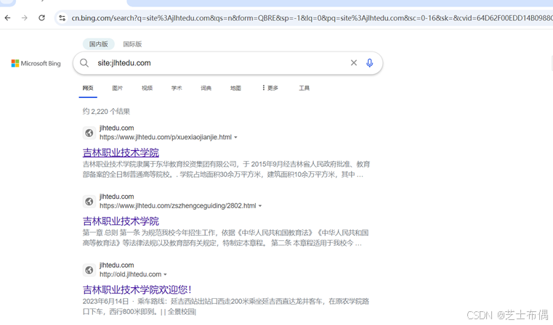Image resolution: width=553 pixels, height=325 pixels.
Task: Click the magnifier search icon
Action: (84, 63)
